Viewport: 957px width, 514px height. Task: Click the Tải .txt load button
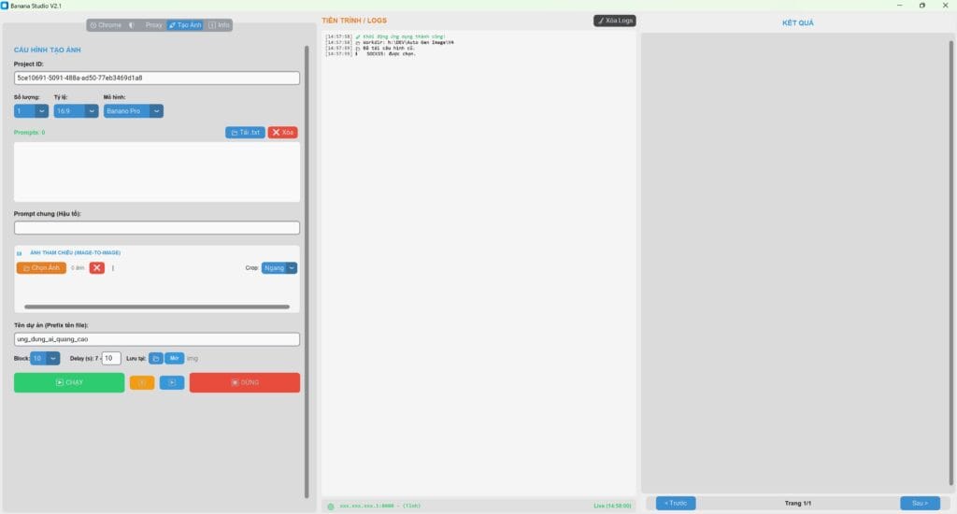click(245, 133)
